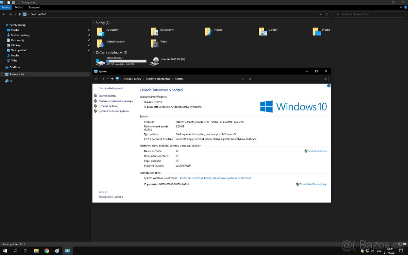Switch to the Zobrazení ribbon tab
The height and width of the screenshot is (255, 408).
pyautogui.click(x=34, y=7)
